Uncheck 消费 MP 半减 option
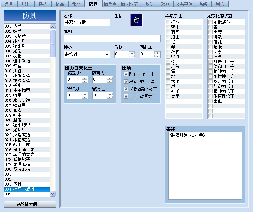 126,82
